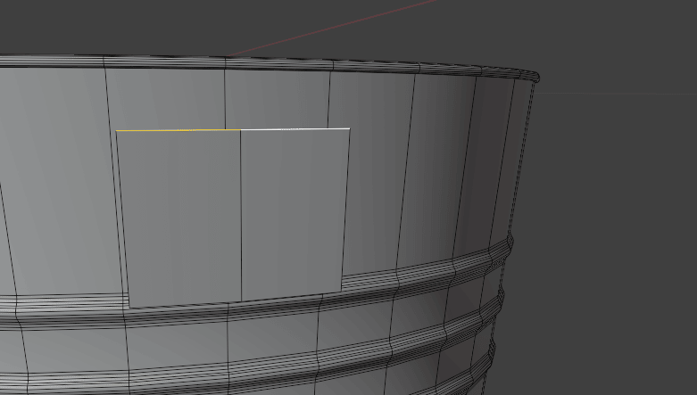This screenshot has height=395, width=697.
Task: Pick the bottom-left corner vertex of the panel
Action: (x=129, y=309)
